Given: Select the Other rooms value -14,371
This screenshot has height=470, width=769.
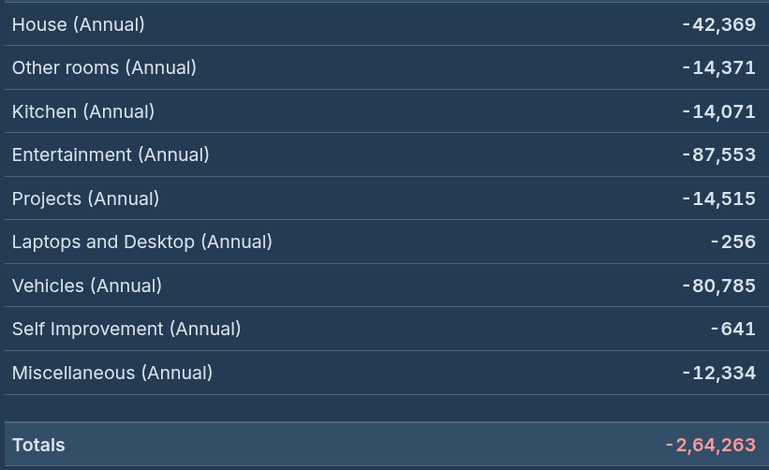Looking at the screenshot, I should tap(718, 67).
